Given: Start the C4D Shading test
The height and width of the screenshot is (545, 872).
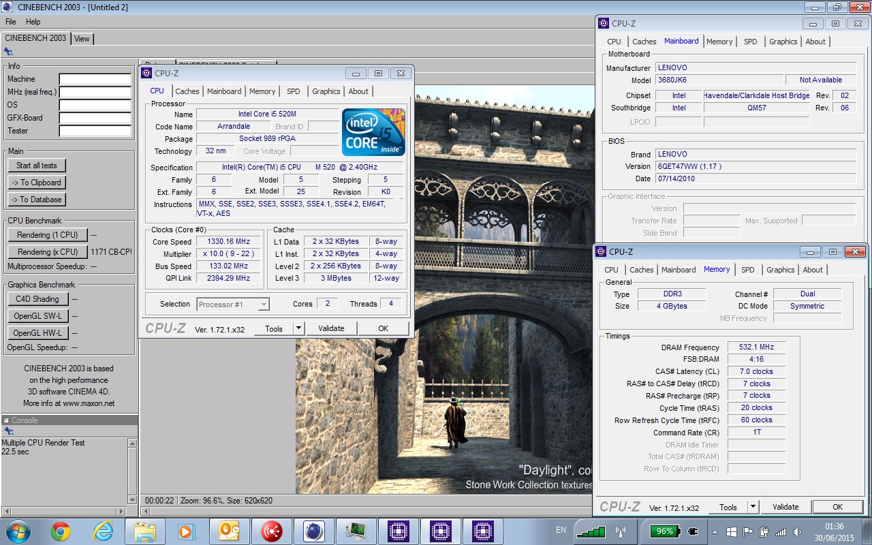Looking at the screenshot, I should 38,299.
